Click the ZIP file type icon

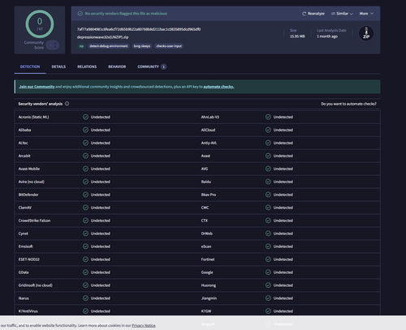click(x=366, y=33)
